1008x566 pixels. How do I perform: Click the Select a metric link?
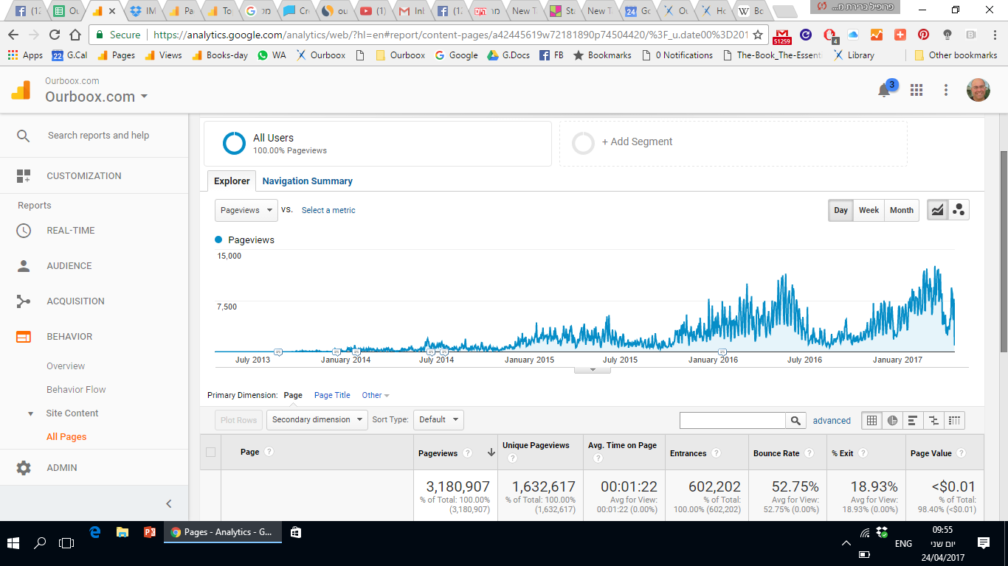(328, 211)
